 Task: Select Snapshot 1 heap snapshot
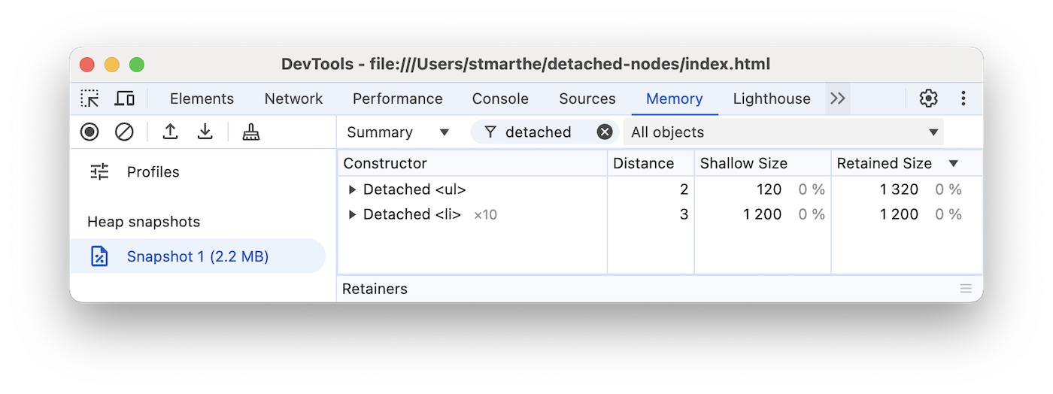tap(197, 256)
